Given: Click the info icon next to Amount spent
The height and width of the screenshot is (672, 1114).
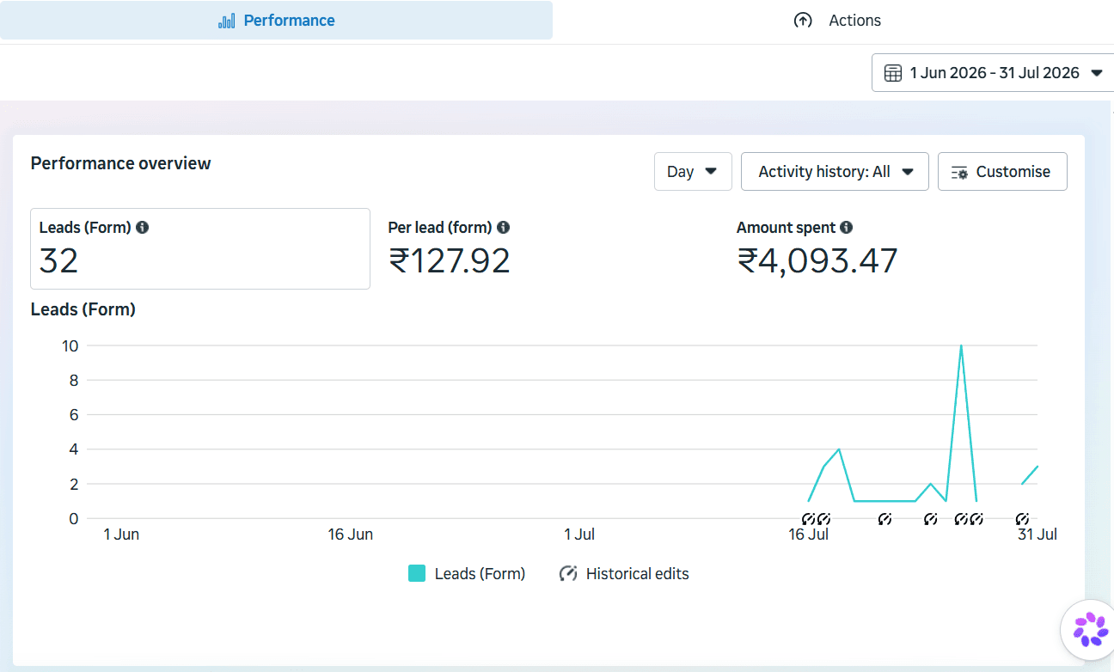Looking at the screenshot, I should 847,228.
